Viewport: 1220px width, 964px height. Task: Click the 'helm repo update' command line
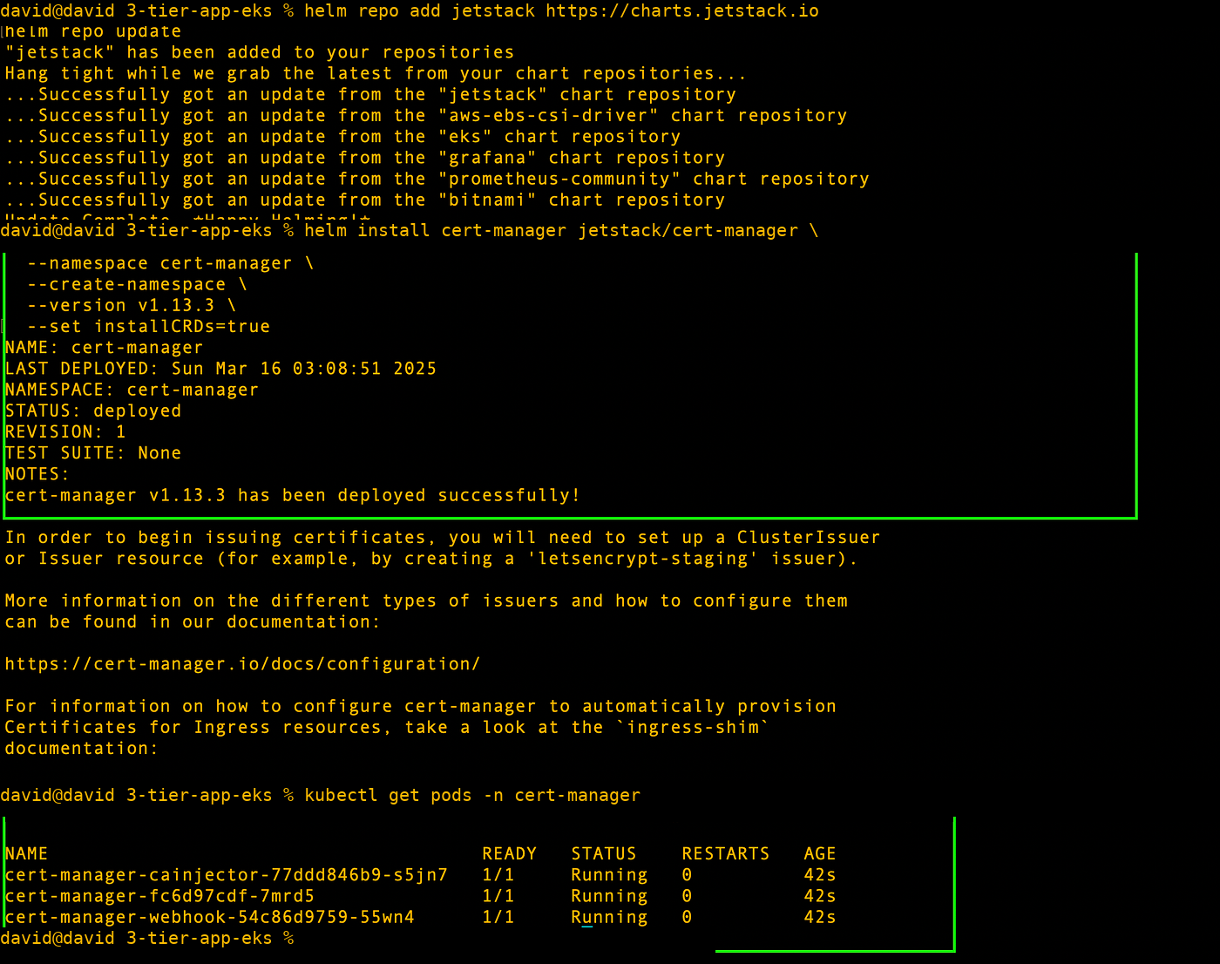tap(93, 32)
